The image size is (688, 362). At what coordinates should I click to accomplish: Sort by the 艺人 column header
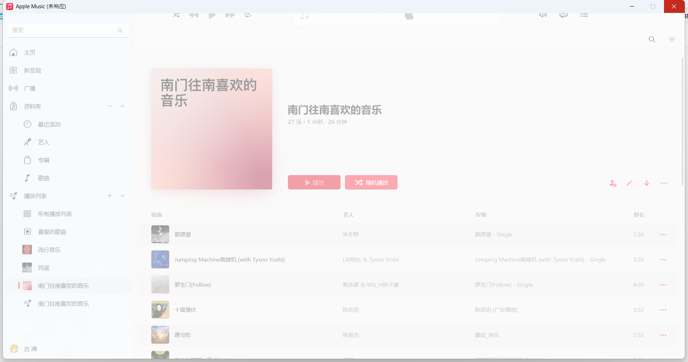pyautogui.click(x=348, y=215)
